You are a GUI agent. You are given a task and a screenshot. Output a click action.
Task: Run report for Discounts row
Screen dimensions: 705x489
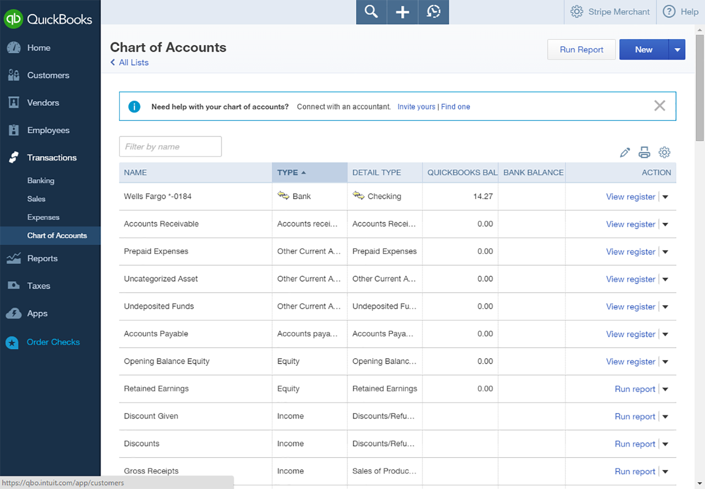635,444
